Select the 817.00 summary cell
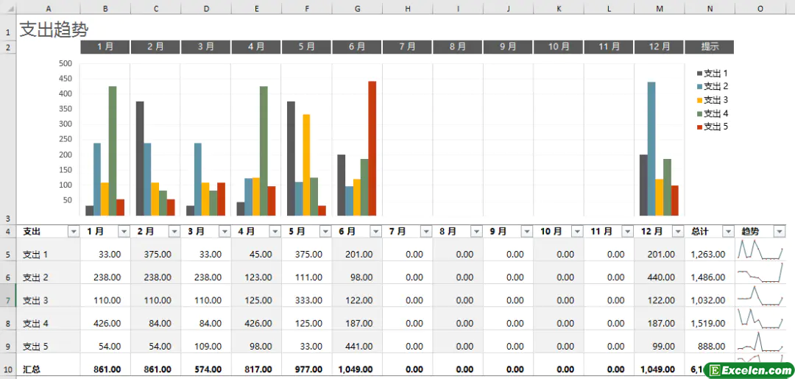 [256, 365]
